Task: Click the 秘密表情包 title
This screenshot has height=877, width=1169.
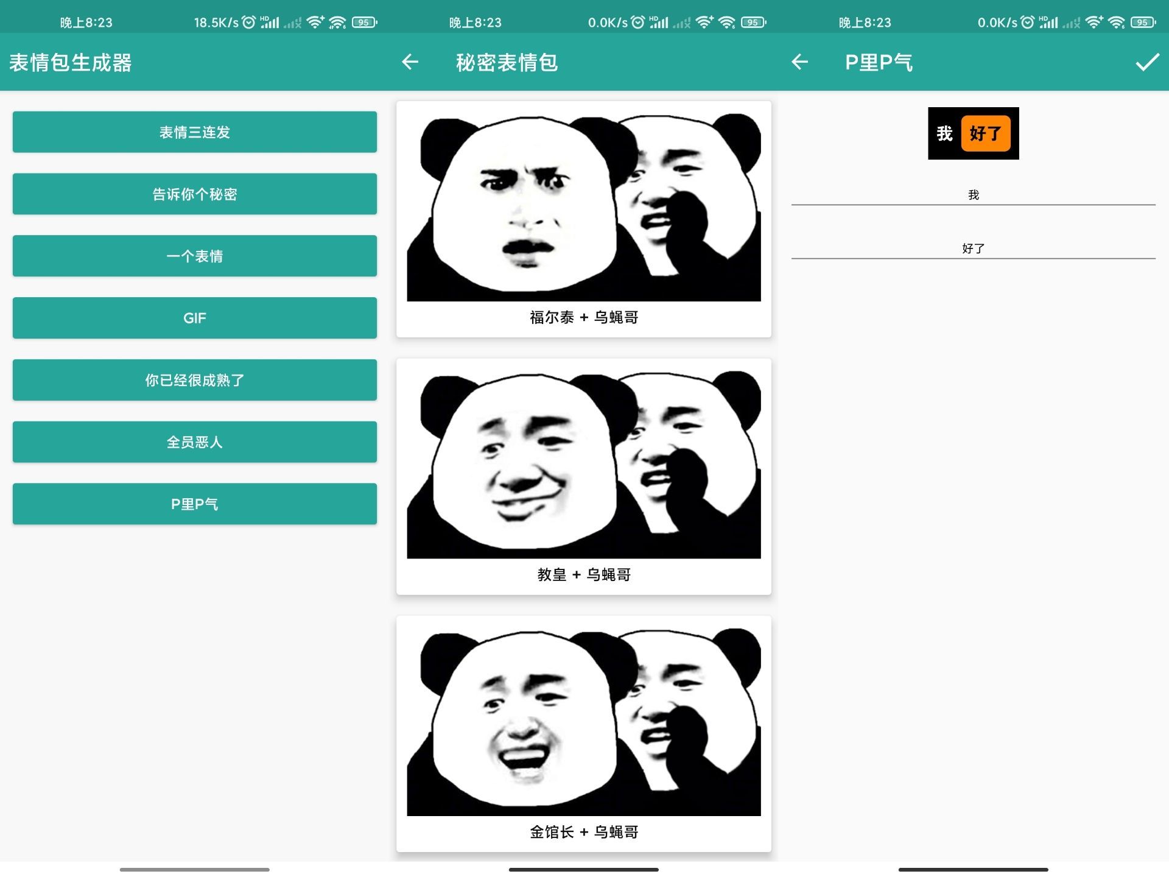Action: coord(507,63)
